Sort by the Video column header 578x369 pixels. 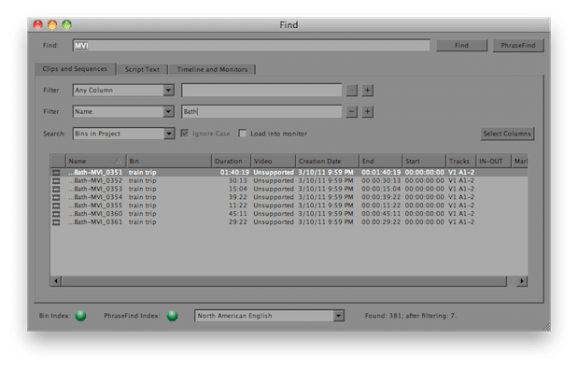click(x=274, y=161)
